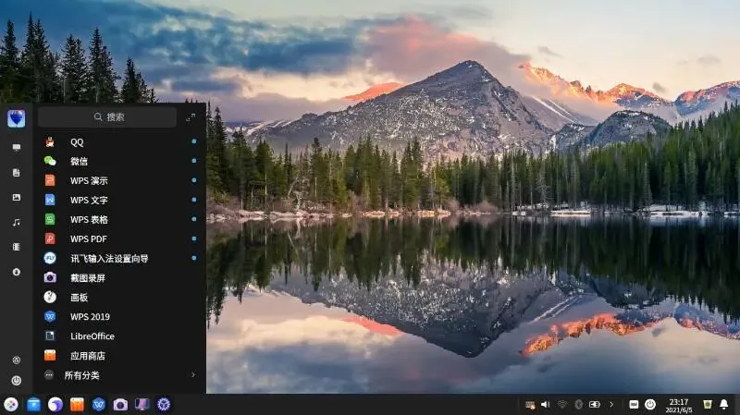Open WPS 2019 from the launcher
The height and width of the screenshot is (415, 740).
pyautogui.click(x=120, y=316)
